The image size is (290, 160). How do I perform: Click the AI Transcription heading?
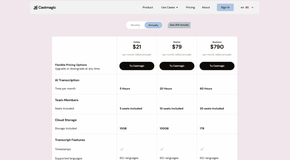[67, 80]
